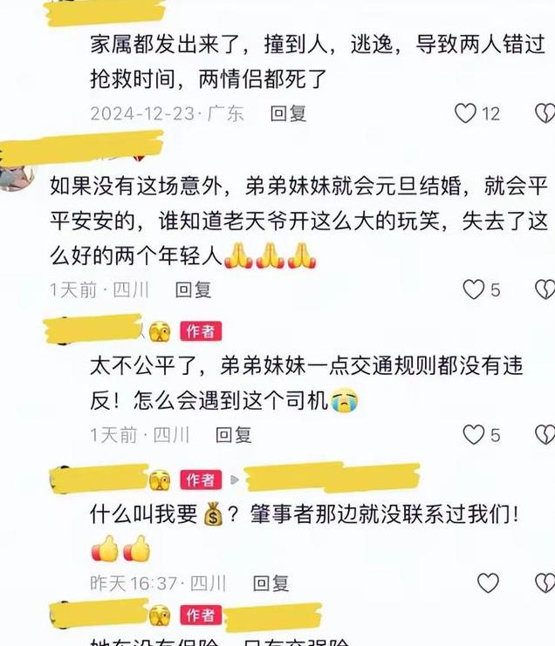Screen dimensions: 555x646
Task: Tap the second 作者 badge beside reply arrow
Action: click(201, 480)
